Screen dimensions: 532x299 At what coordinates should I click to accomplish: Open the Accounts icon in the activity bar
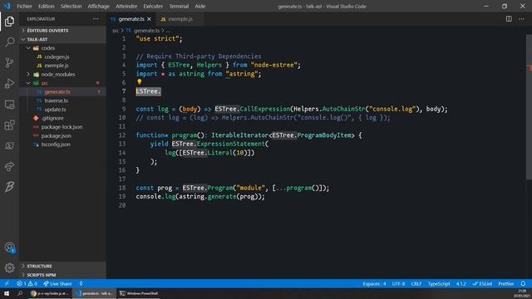(x=9, y=248)
